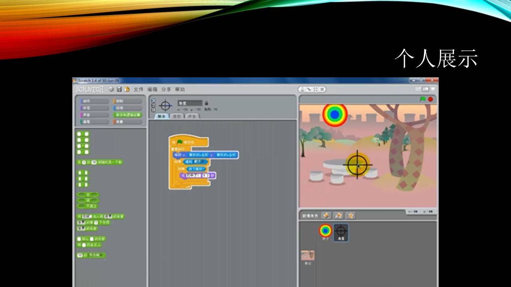
Task: Toggle the sprite lock padlock icon
Action: pyautogui.click(x=206, y=103)
